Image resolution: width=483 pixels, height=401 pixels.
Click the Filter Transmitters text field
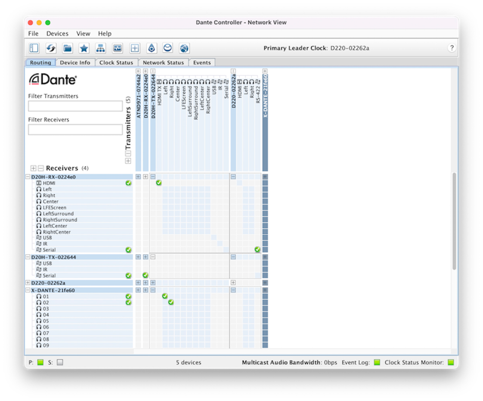pos(75,106)
